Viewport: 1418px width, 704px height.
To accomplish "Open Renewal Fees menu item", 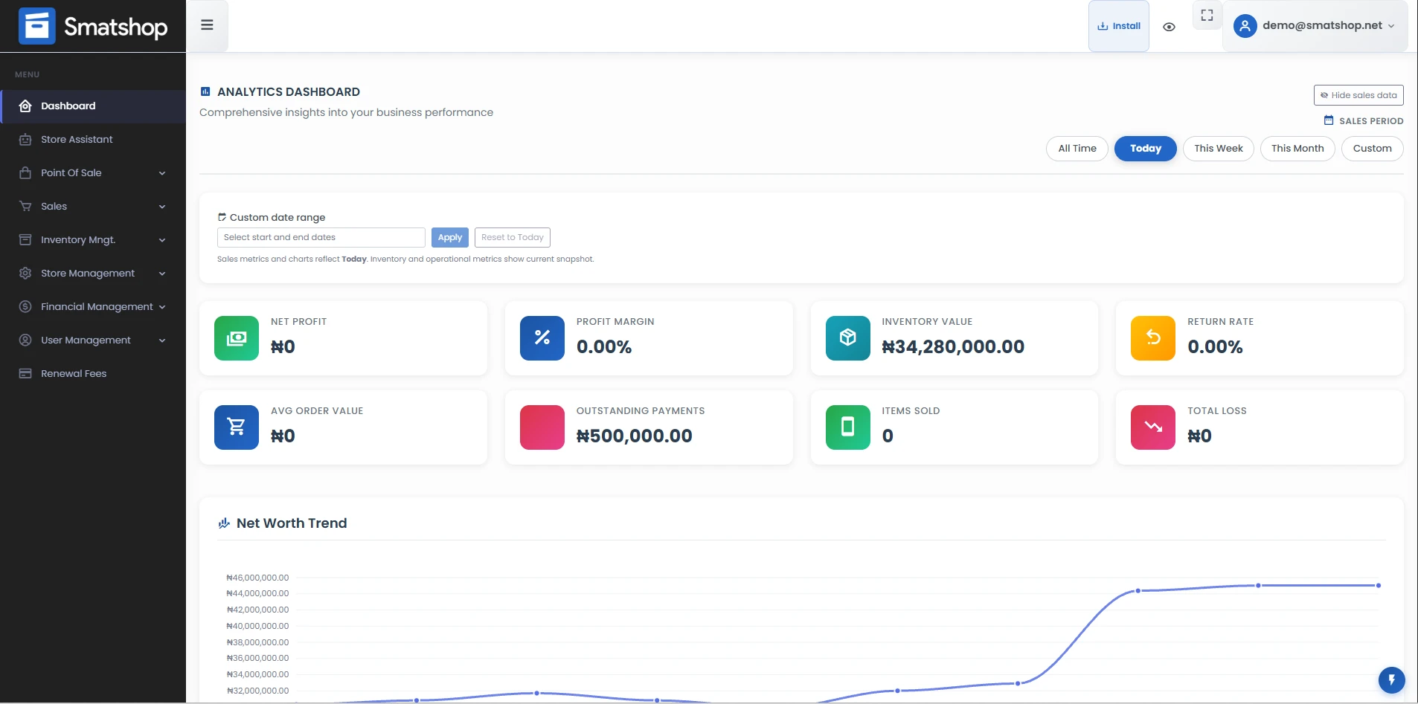I will coord(93,374).
